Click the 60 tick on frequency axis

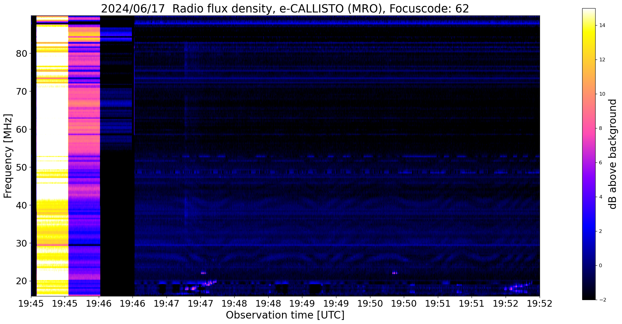(22, 129)
